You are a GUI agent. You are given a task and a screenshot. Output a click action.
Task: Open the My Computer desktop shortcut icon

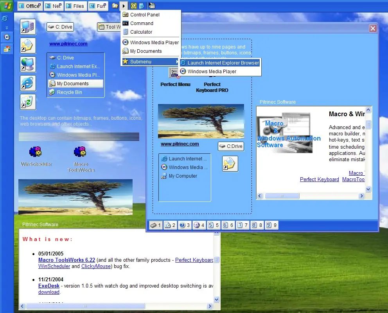tap(28, 27)
